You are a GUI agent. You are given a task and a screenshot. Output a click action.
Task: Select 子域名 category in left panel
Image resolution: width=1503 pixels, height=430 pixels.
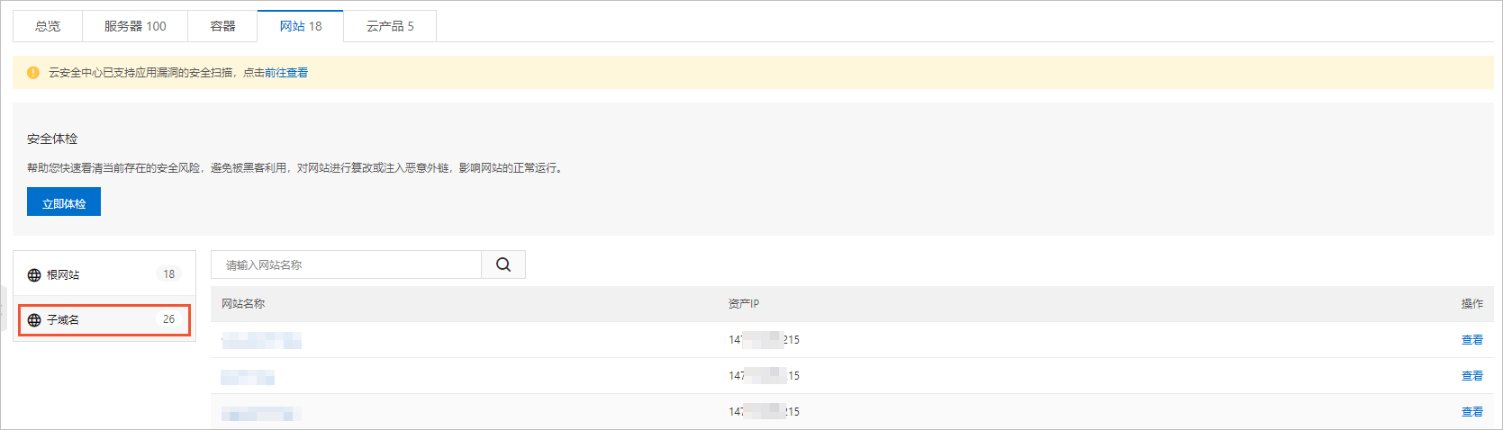[104, 319]
